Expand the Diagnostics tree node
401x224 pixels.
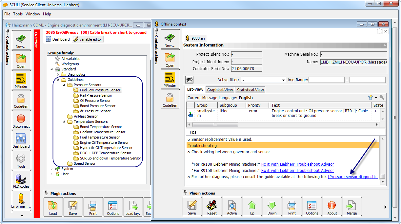click(x=58, y=75)
